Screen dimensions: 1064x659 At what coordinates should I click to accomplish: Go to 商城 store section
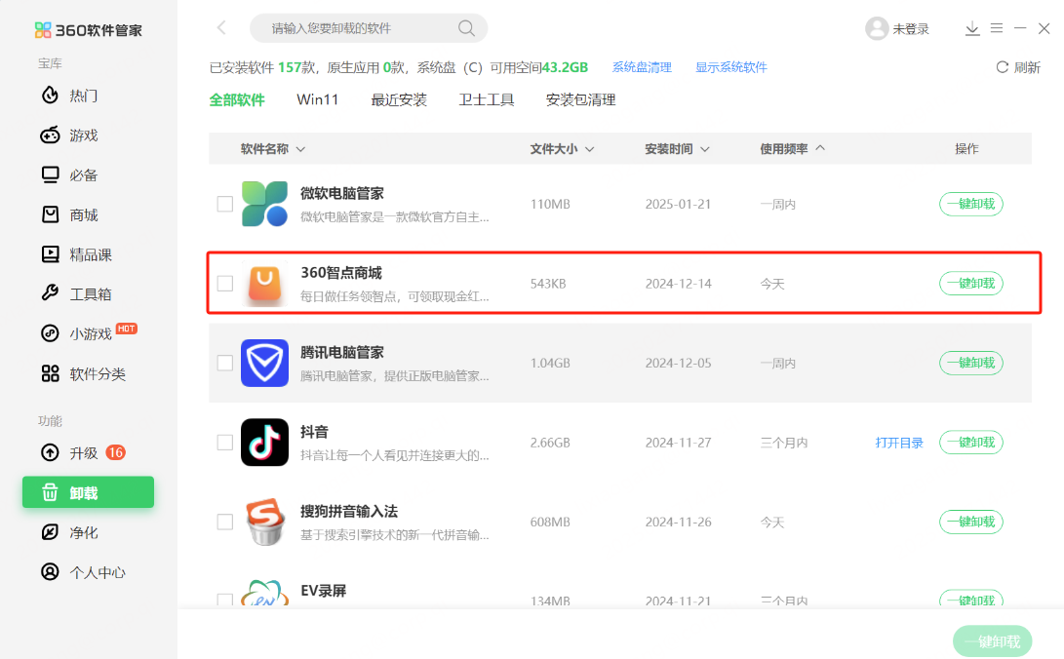coord(70,214)
